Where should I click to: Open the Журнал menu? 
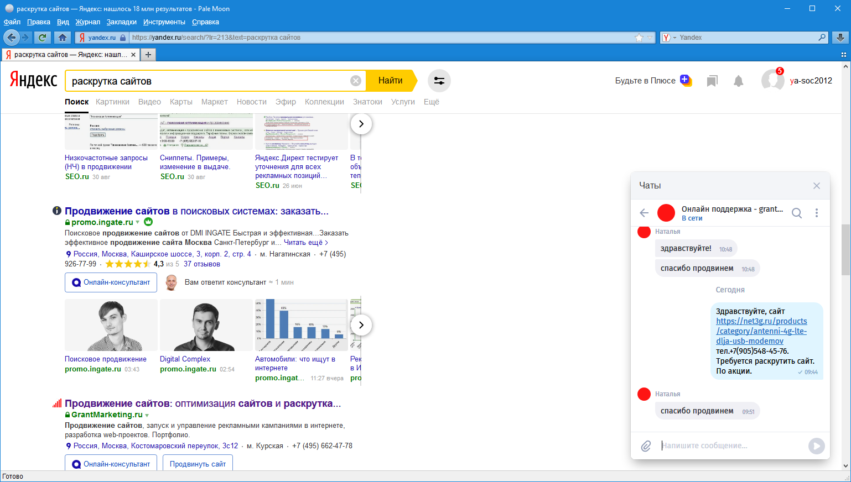tap(88, 22)
